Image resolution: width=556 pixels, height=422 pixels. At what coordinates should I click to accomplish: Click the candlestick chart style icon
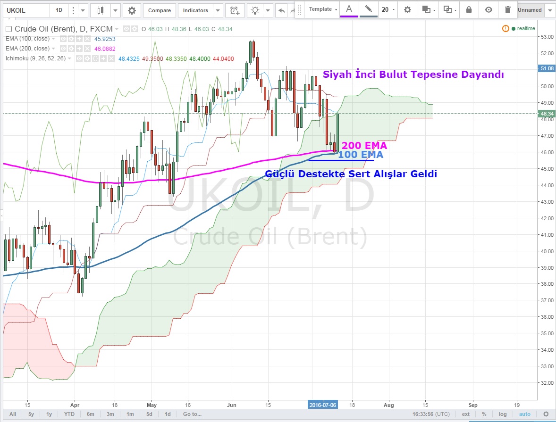click(x=100, y=10)
